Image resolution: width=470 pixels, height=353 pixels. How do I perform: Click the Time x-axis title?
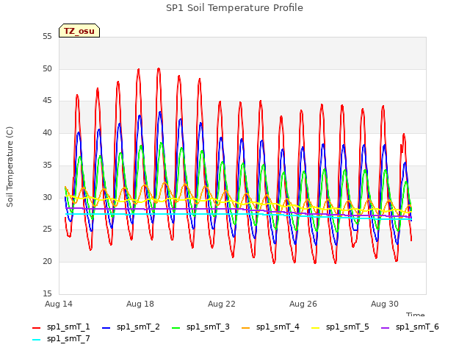[x=416, y=314]
